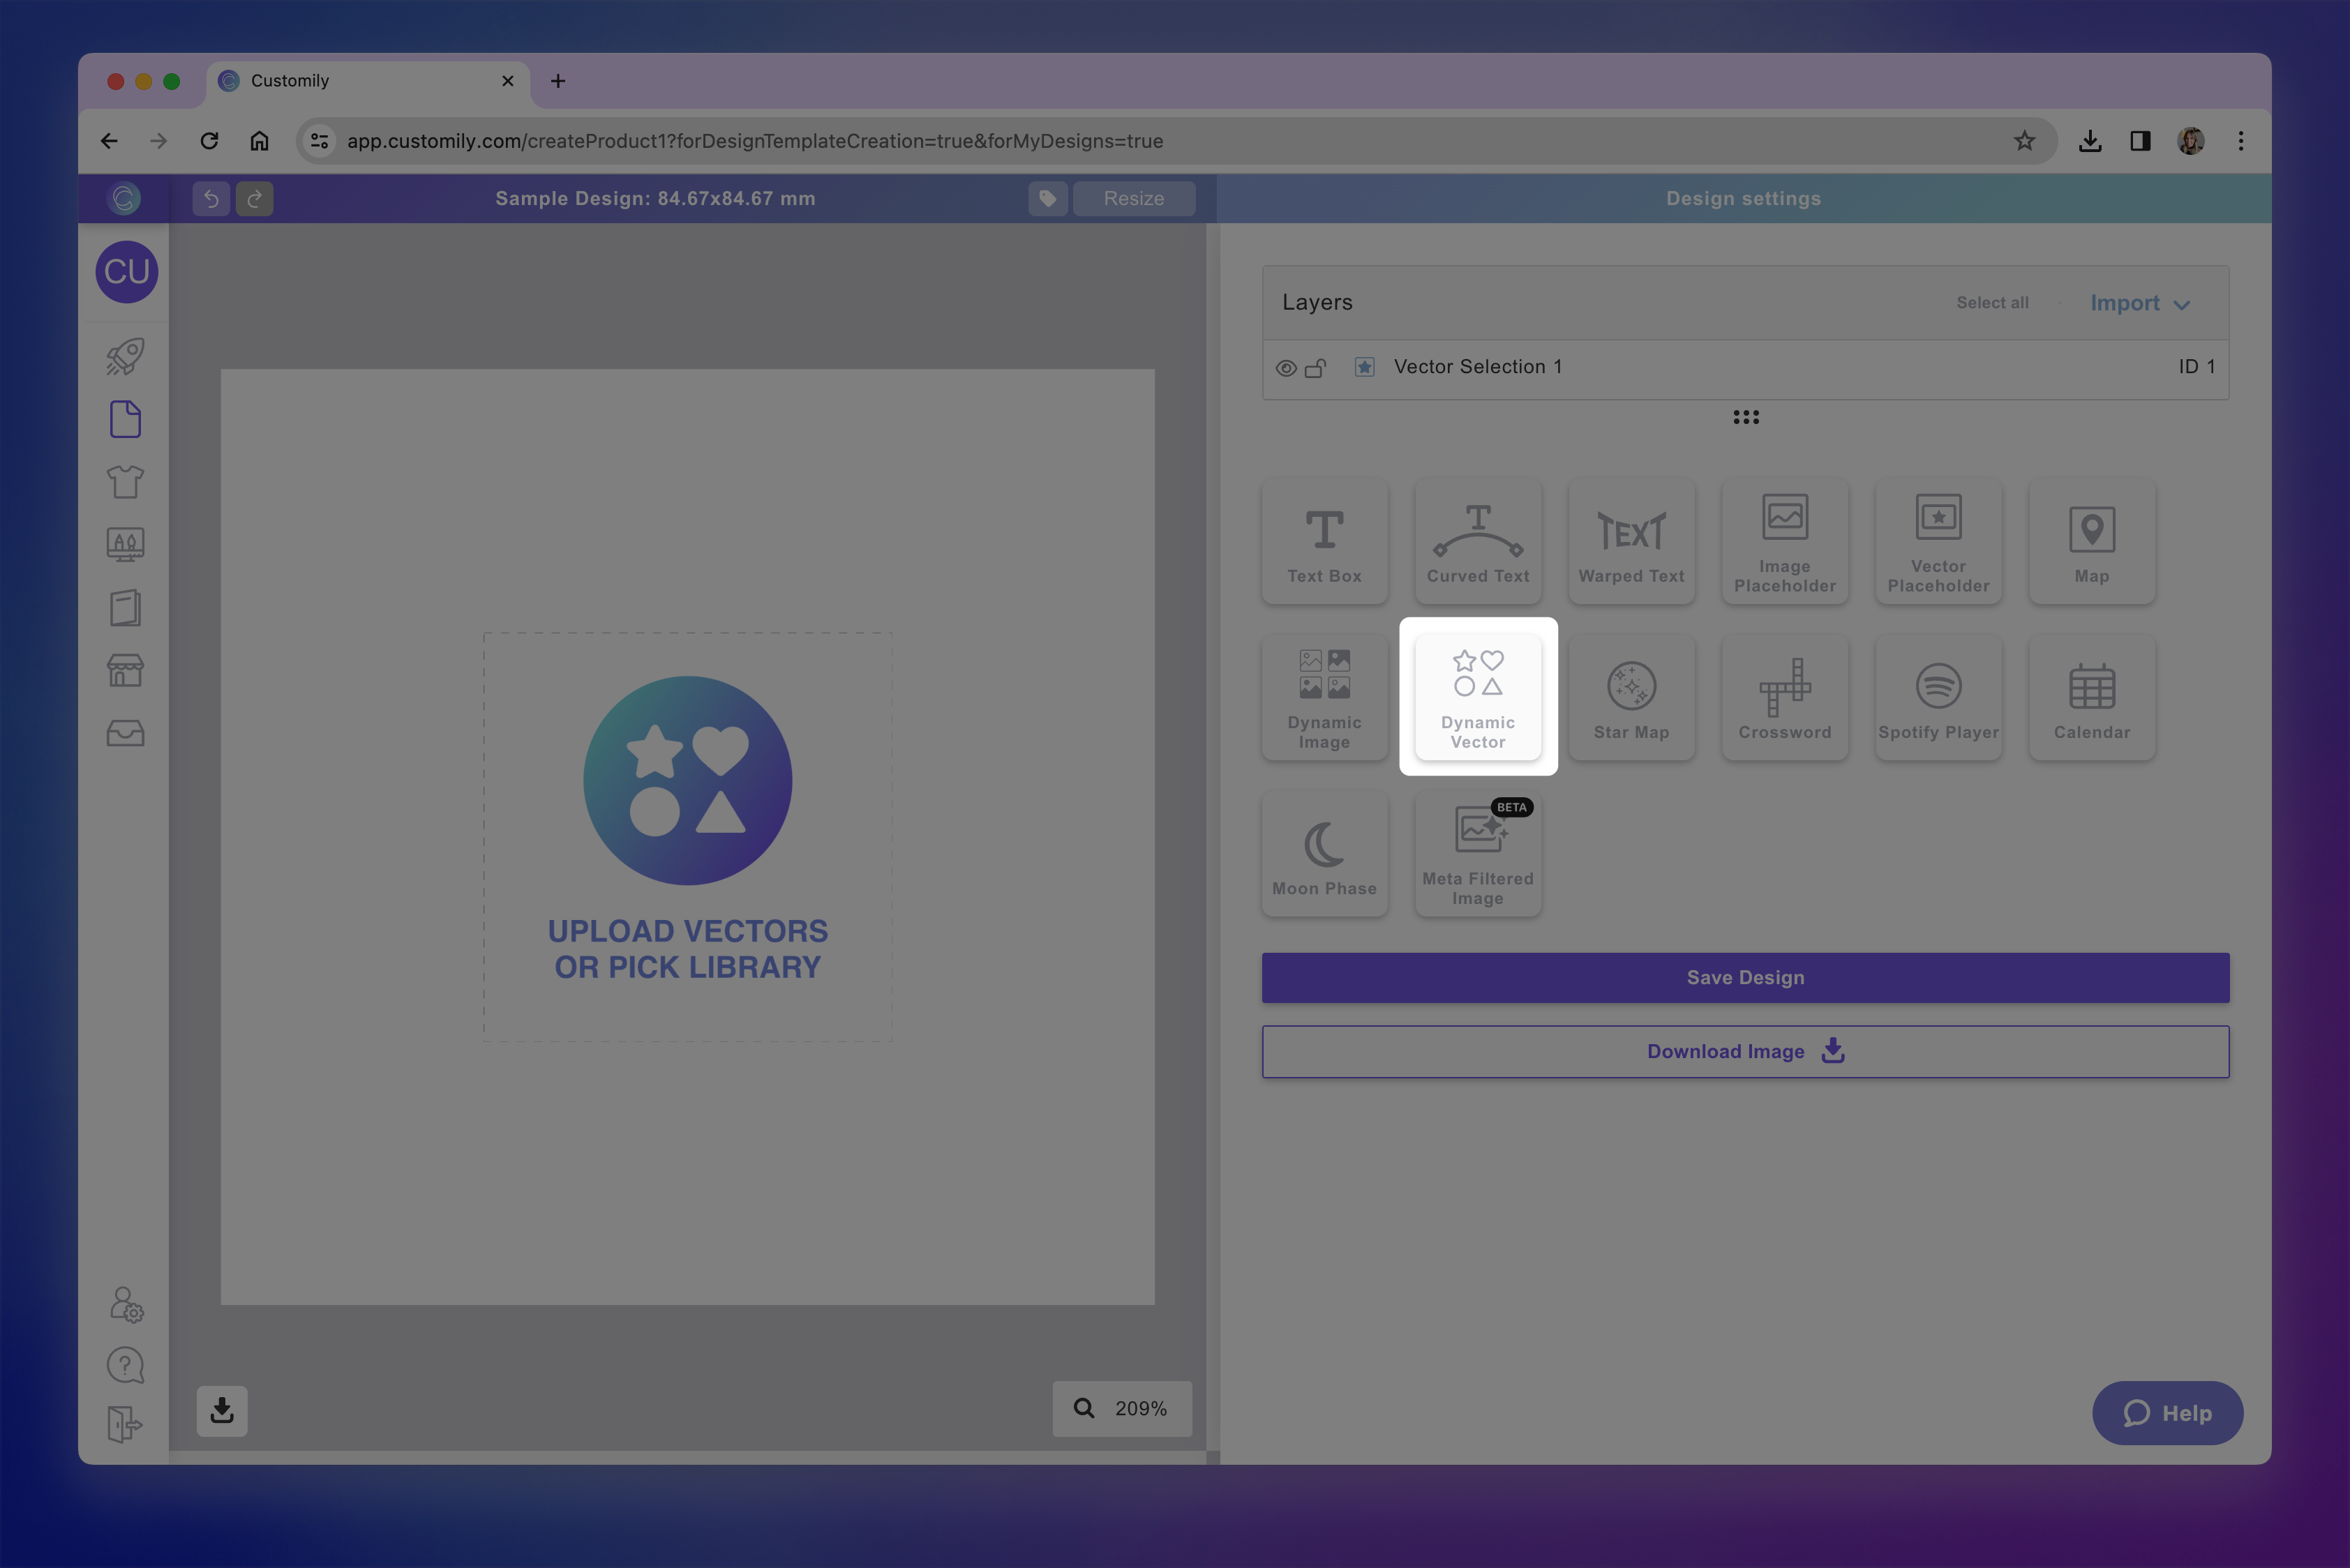Add a Crossword element to the design
This screenshot has height=1568, width=2350.
(x=1785, y=697)
